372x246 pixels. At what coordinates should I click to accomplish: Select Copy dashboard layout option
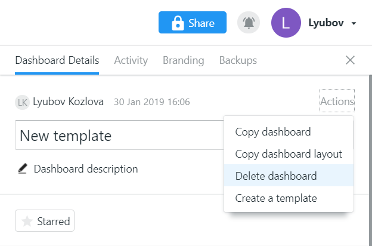289,154
